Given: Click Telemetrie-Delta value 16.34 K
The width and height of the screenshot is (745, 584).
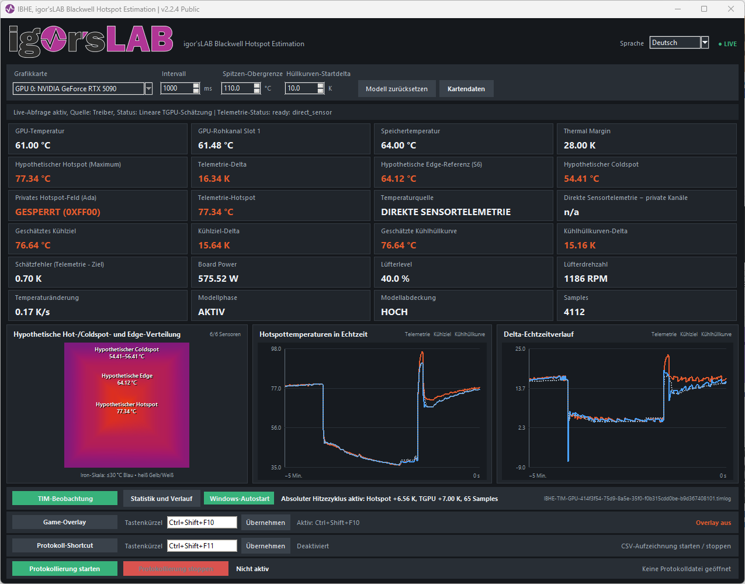Looking at the screenshot, I should 214,179.
